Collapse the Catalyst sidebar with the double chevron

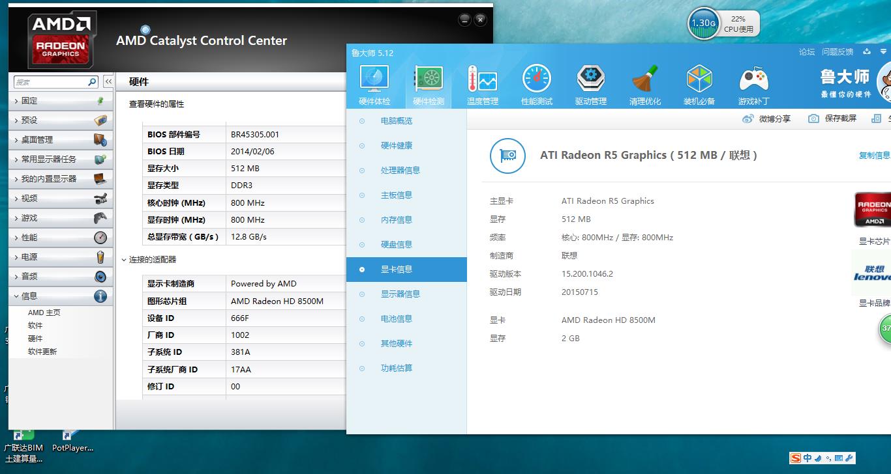(108, 81)
